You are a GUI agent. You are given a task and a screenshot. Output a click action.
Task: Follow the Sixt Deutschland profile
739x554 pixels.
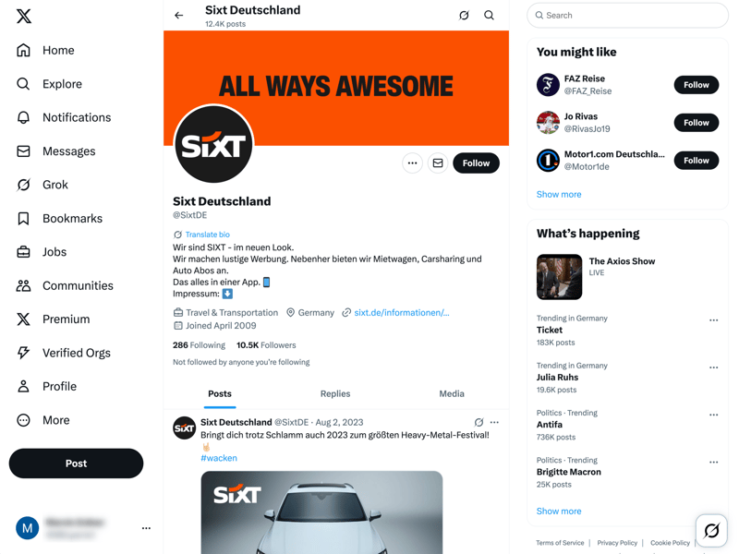pyautogui.click(x=476, y=163)
